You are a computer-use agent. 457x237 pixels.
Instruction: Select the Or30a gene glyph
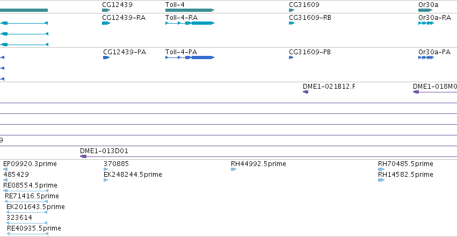tap(425, 10)
